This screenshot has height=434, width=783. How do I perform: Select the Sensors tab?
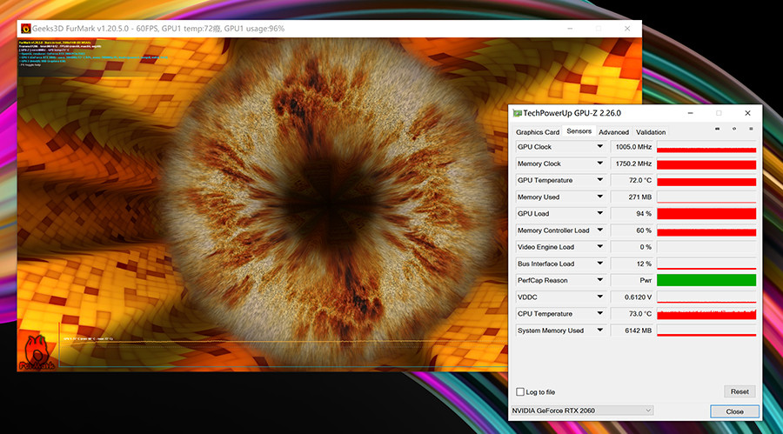click(x=579, y=130)
